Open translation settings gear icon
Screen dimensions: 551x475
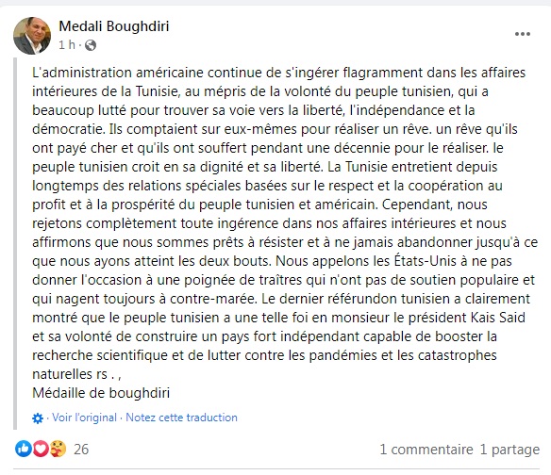click(x=38, y=418)
